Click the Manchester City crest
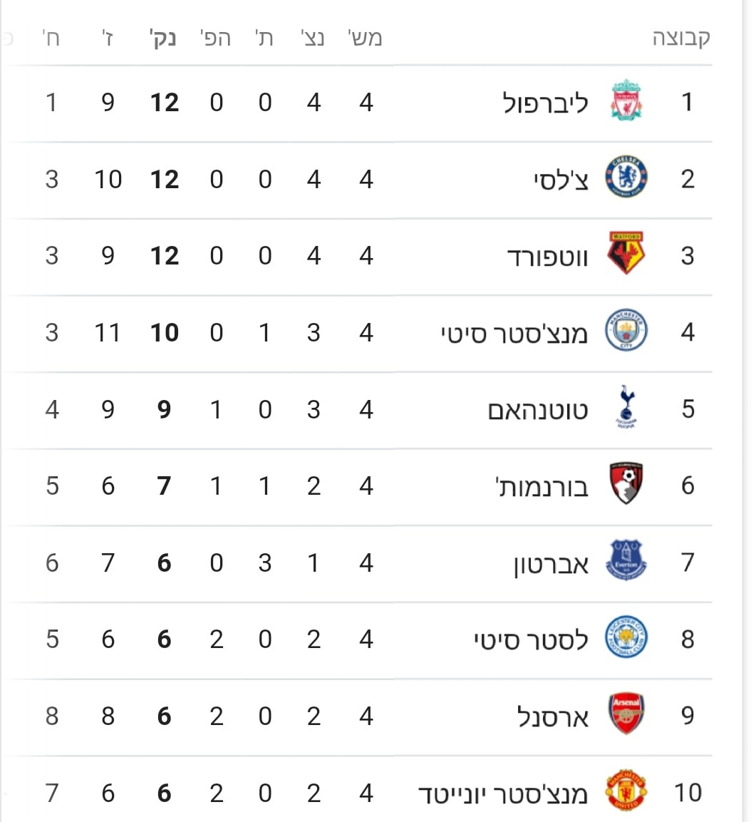The width and height of the screenshot is (756, 822). coord(626,330)
